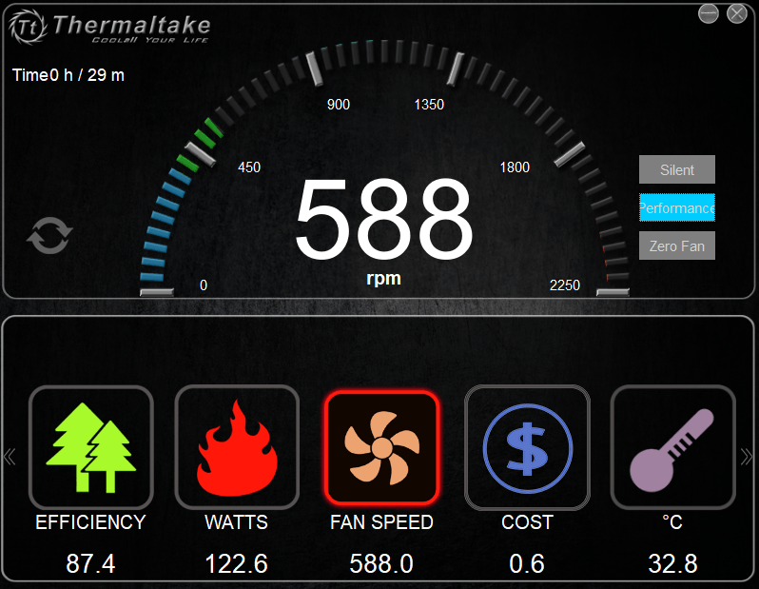Image resolution: width=759 pixels, height=589 pixels.
Task: Click the green trees Efficiency icon
Action: tap(90, 447)
